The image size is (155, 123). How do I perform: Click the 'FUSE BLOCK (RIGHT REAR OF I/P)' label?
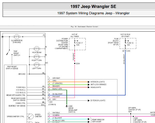click(113, 42)
